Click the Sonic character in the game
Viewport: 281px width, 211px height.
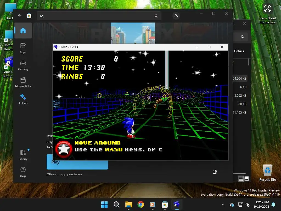[x=129, y=127]
